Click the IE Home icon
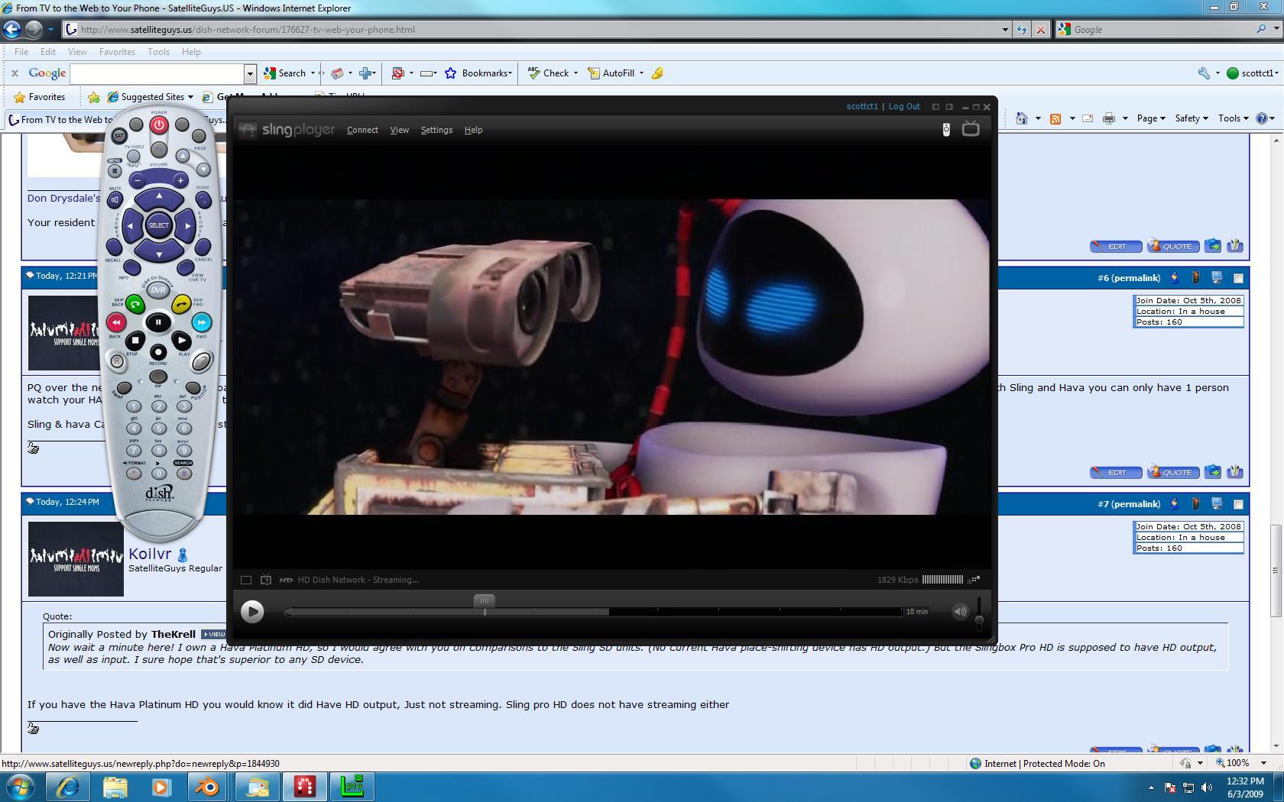This screenshot has width=1284, height=802. tap(1021, 118)
